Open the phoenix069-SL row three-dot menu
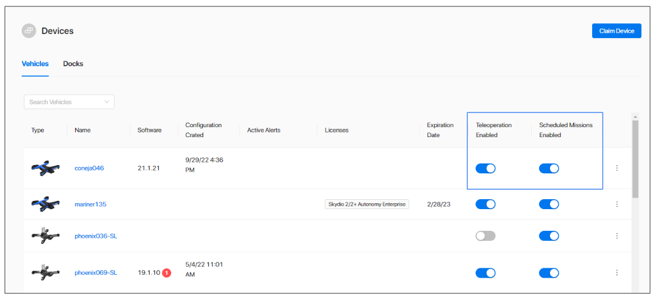This screenshot has height=297, width=652. [x=617, y=273]
